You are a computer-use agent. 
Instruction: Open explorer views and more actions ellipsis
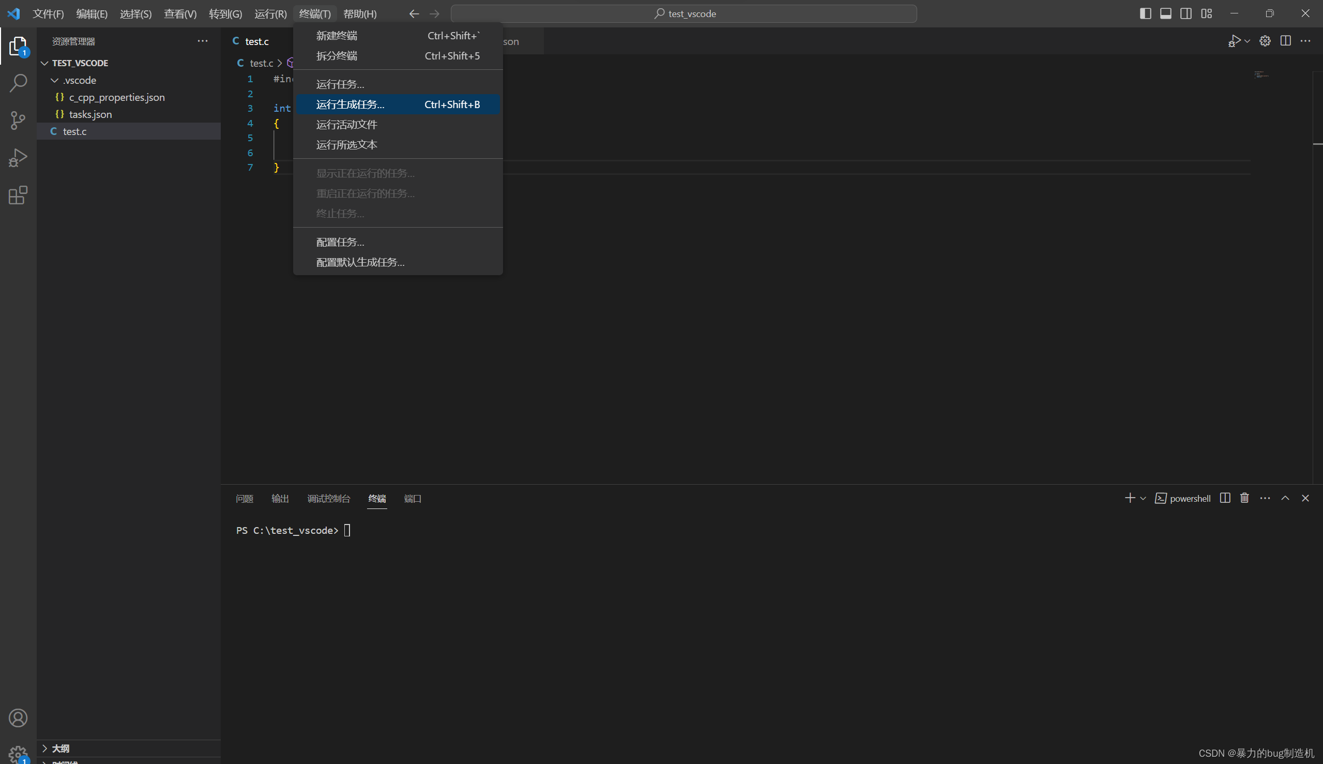pos(203,41)
